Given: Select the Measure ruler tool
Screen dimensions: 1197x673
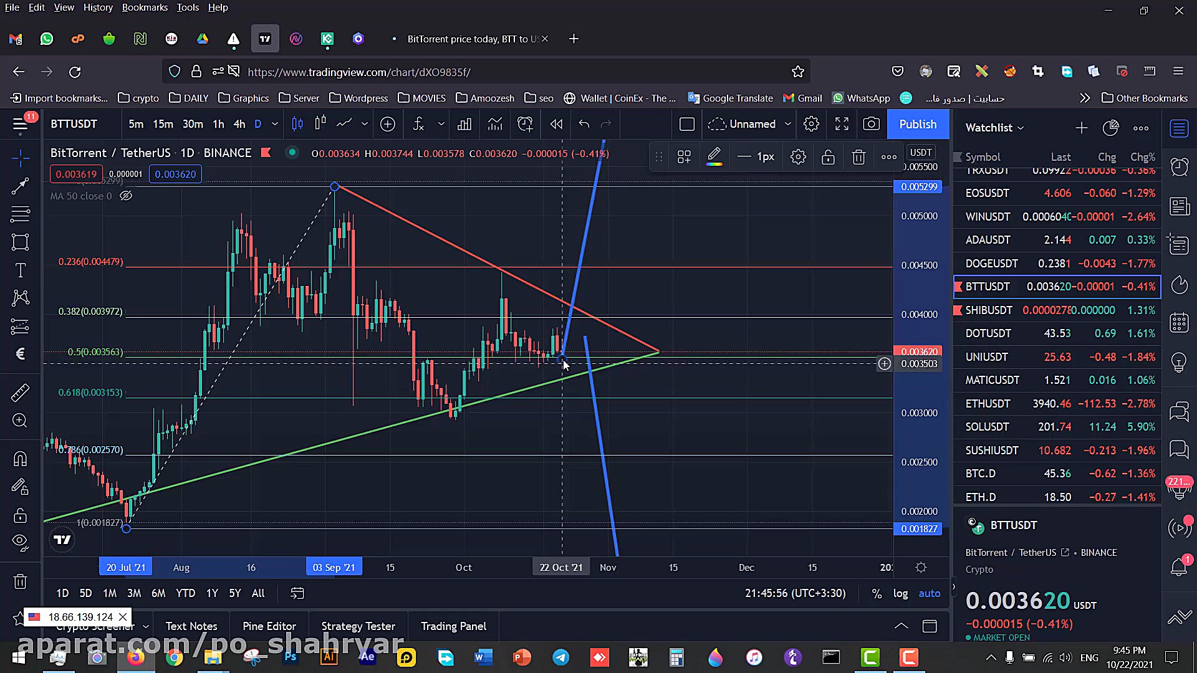Looking at the screenshot, I should click(20, 393).
